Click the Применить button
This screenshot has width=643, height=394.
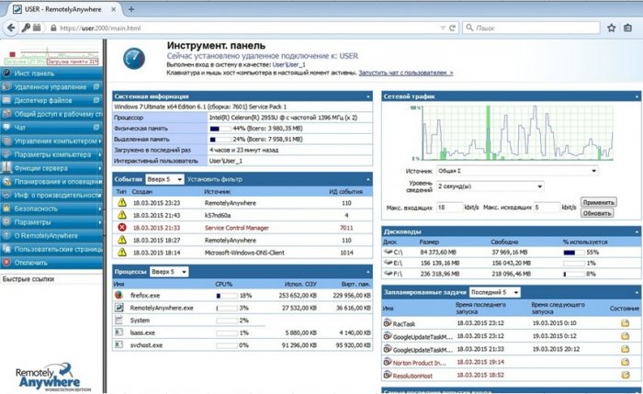pyautogui.click(x=598, y=202)
